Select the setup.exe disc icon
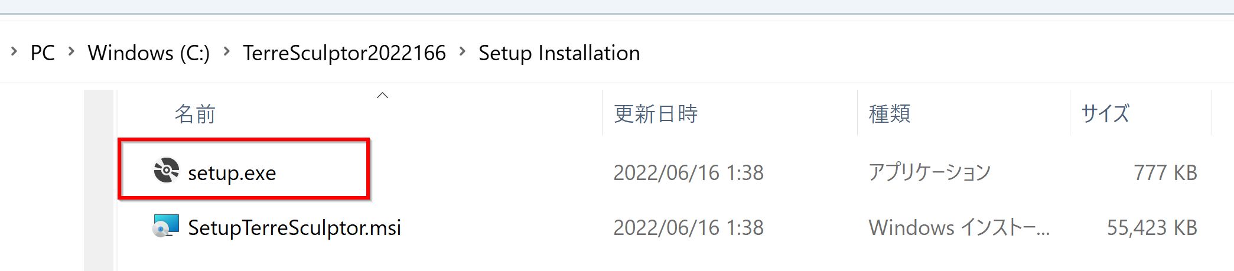1234x271 pixels. [166, 171]
